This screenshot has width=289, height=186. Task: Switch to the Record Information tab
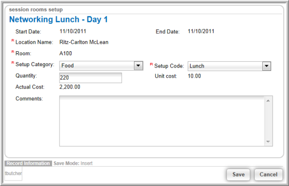(28, 164)
